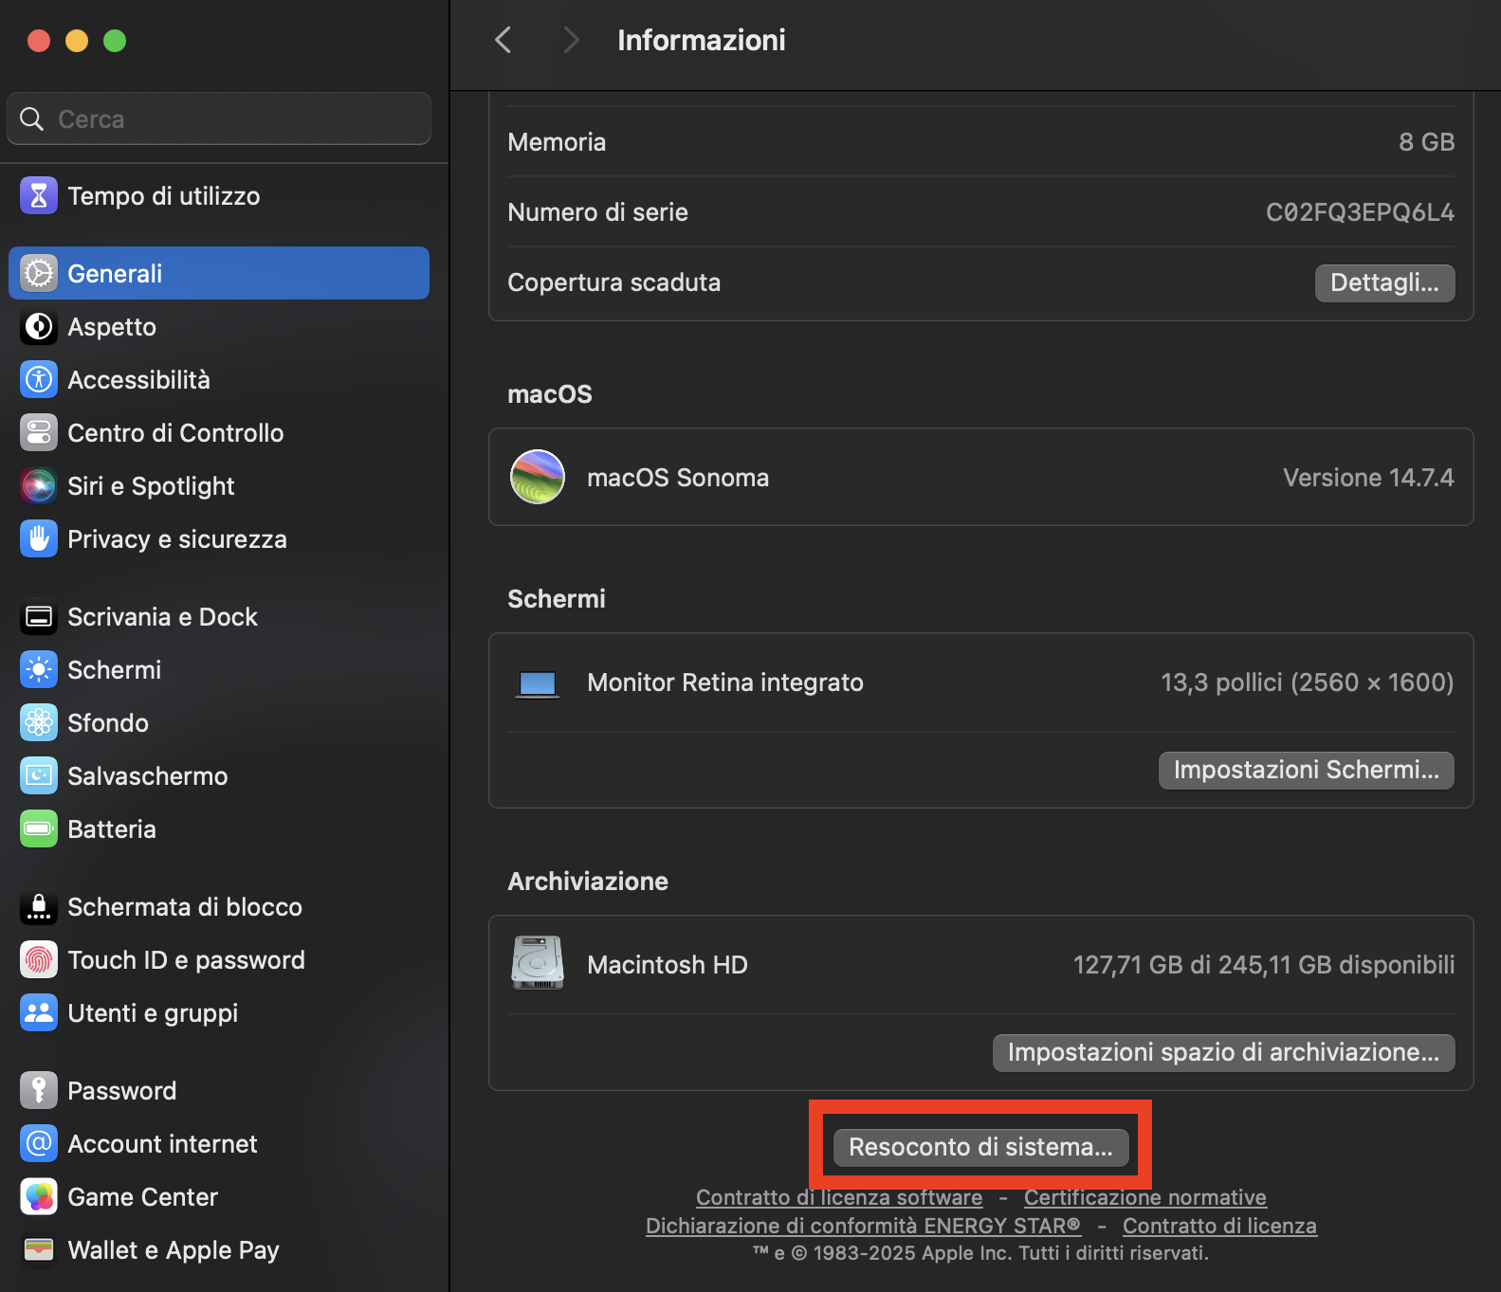Viewport: 1501px width, 1292px height.
Task: Click the Macintosh HD drive icon
Action: click(x=538, y=963)
